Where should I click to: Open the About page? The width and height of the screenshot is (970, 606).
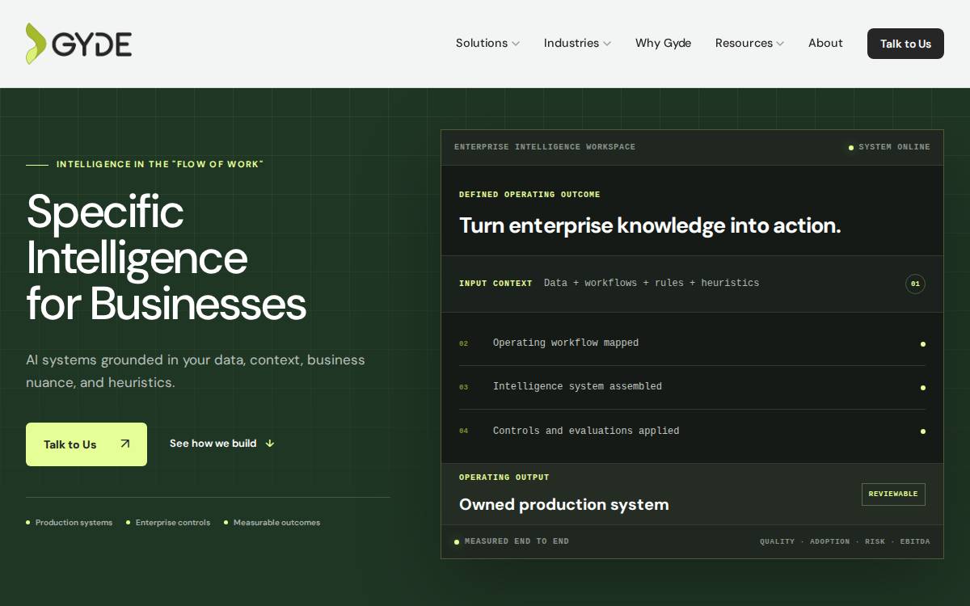pyautogui.click(x=825, y=44)
